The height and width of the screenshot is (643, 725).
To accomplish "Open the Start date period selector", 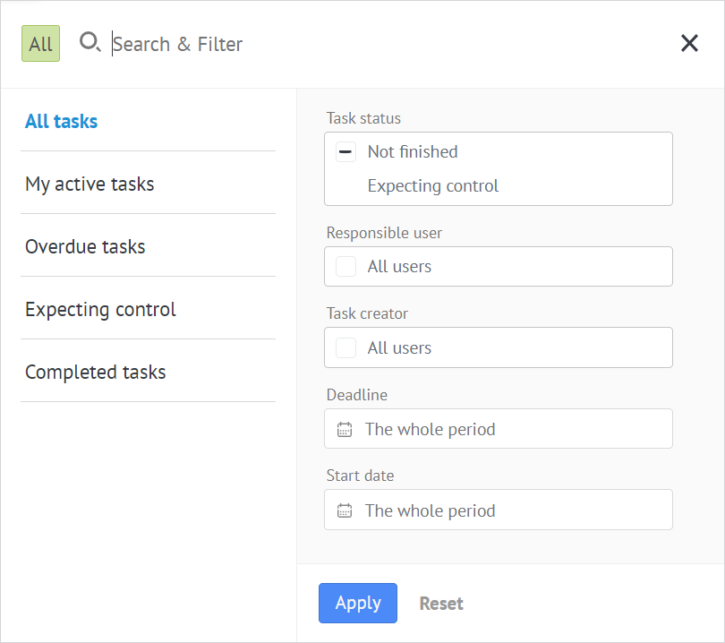I will coord(499,510).
